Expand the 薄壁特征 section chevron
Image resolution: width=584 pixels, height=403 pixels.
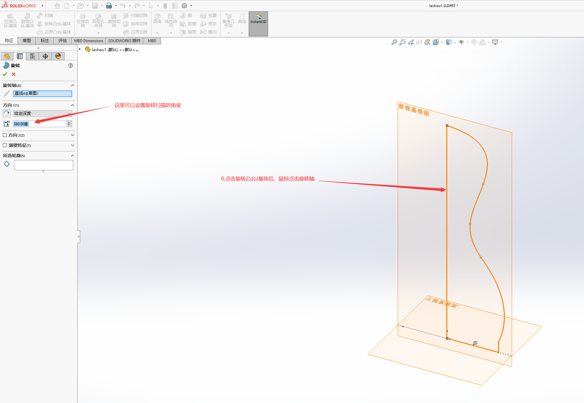point(73,145)
